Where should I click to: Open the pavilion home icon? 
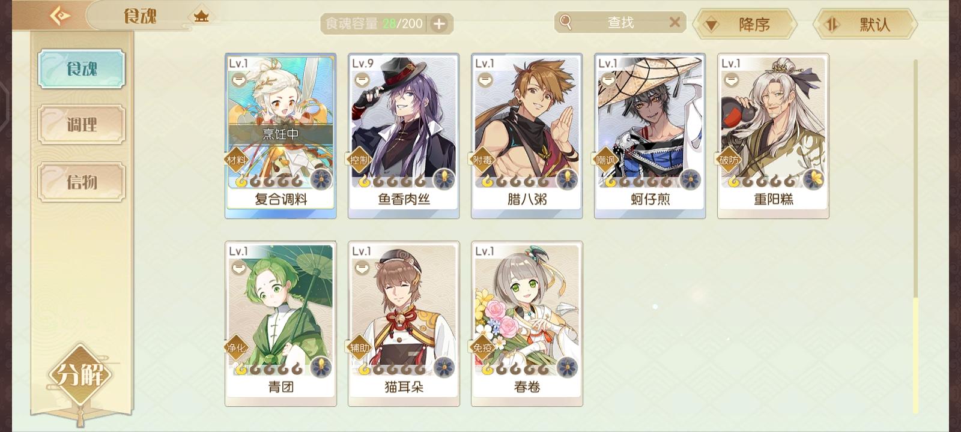click(x=201, y=17)
